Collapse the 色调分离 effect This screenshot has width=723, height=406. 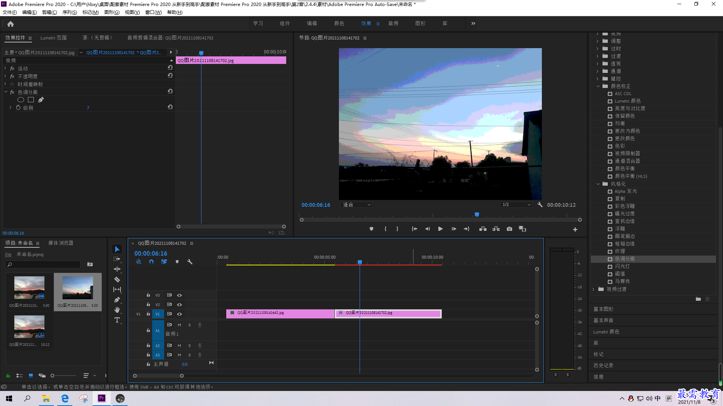(5, 92)
